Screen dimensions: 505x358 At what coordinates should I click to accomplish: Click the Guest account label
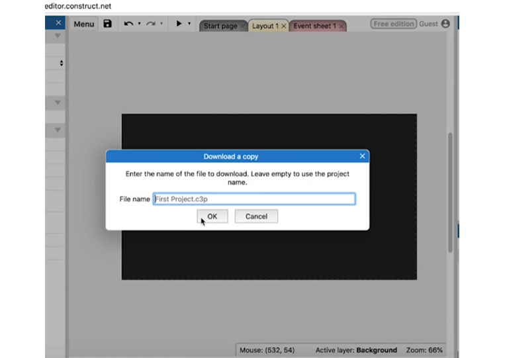428,24
